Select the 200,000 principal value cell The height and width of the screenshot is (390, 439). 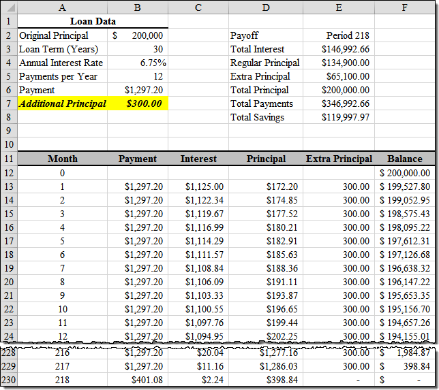(x=138, y=35)
